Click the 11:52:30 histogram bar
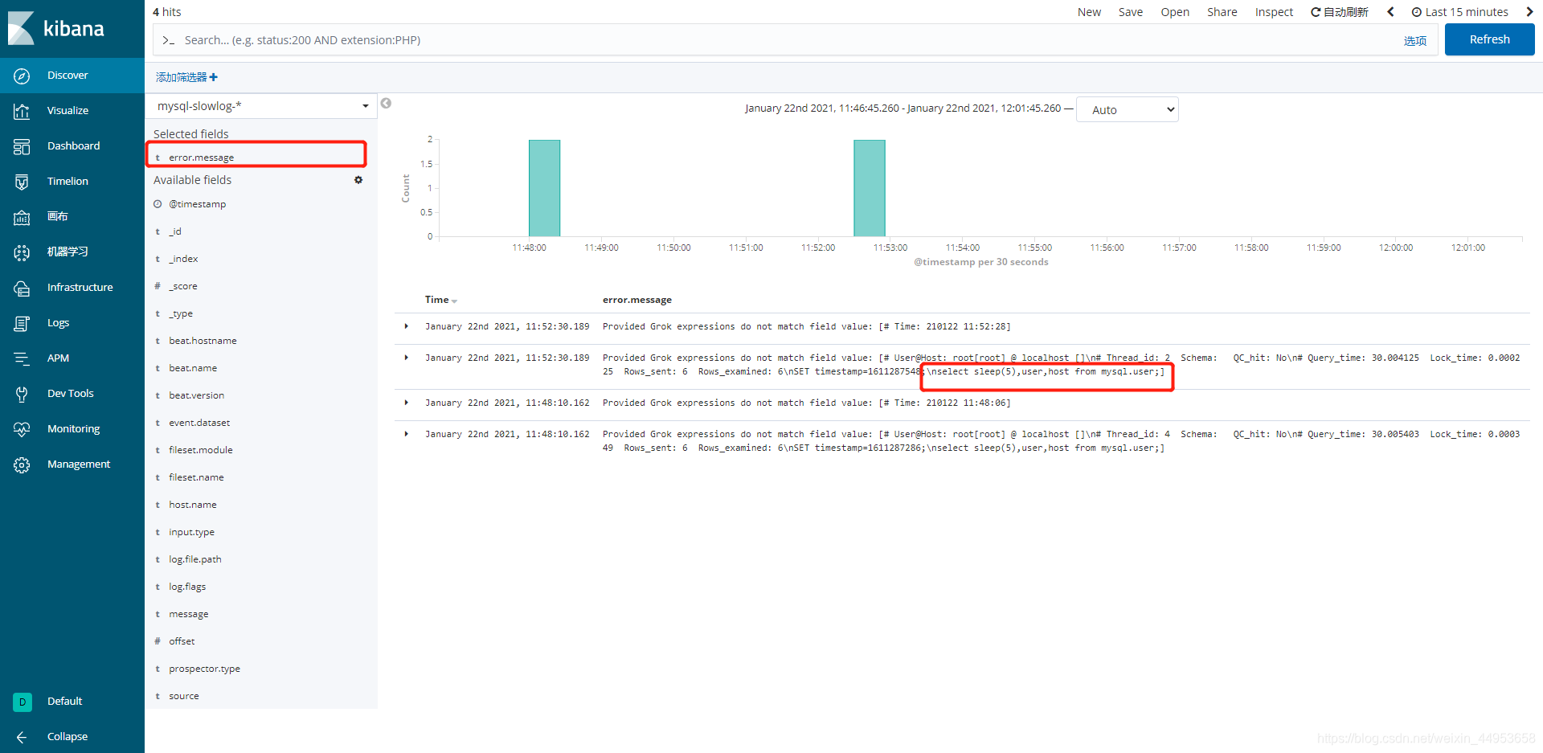Image resolution: width=1543 pixels, height=753 pixels. (x=870, y=188)
